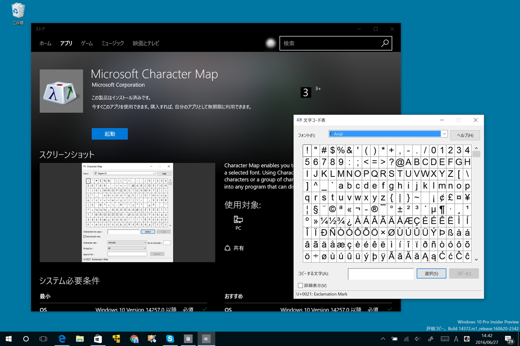Click the character grid scroll down arrow
The image size is (520, 346).
[476, 260]
